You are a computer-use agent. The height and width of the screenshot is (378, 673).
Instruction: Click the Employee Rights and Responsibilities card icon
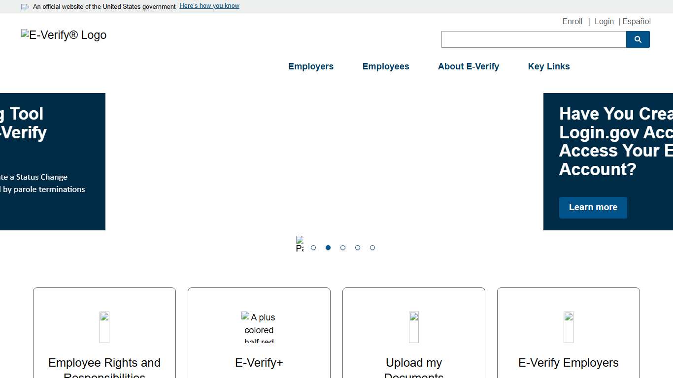(x=104, y=327)
